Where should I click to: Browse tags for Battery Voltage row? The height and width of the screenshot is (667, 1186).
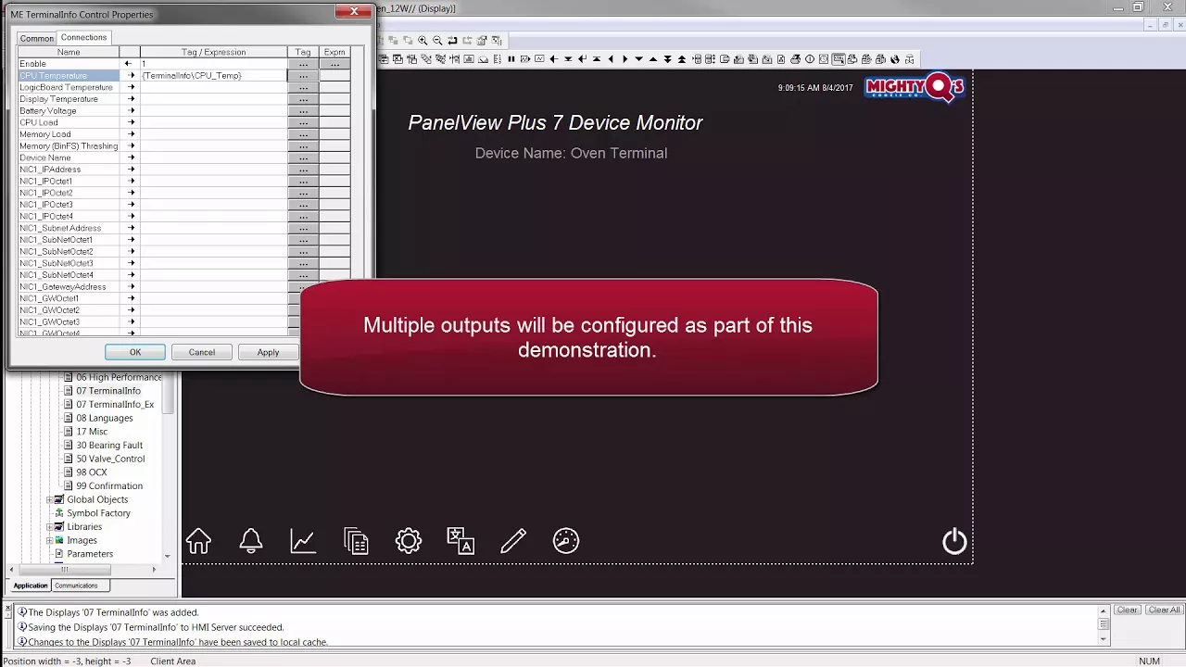(303, 110)
